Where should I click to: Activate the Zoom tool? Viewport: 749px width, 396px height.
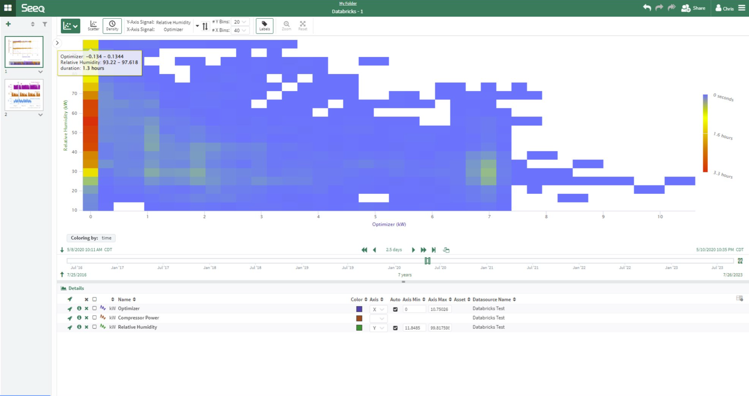coord(286,25)
